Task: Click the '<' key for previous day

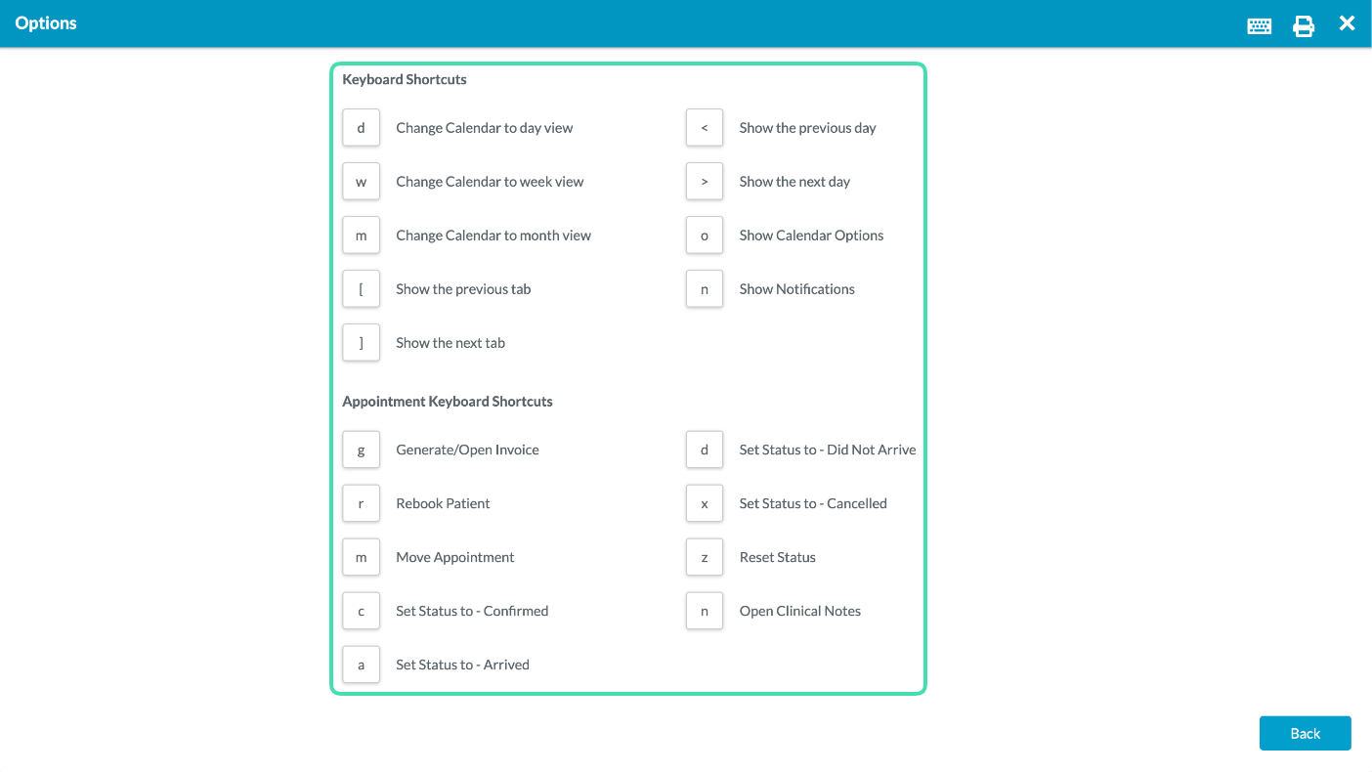Action: coord(705,128)
